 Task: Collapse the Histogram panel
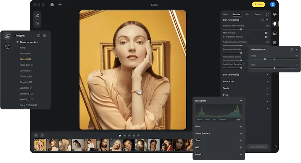[x=241, y=101]
